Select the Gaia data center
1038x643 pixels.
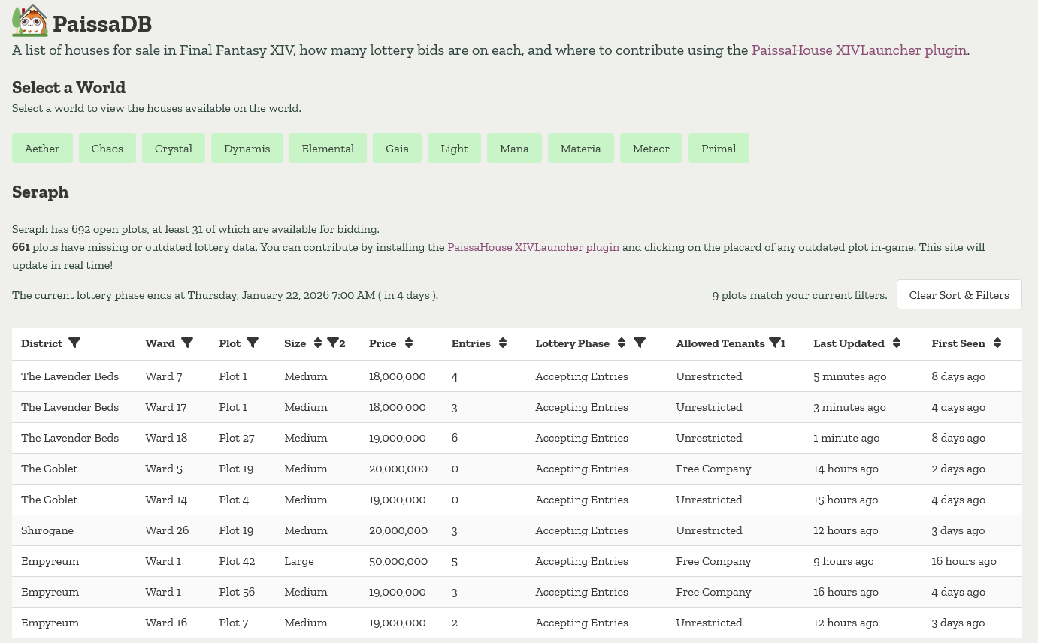pos(398,149)
